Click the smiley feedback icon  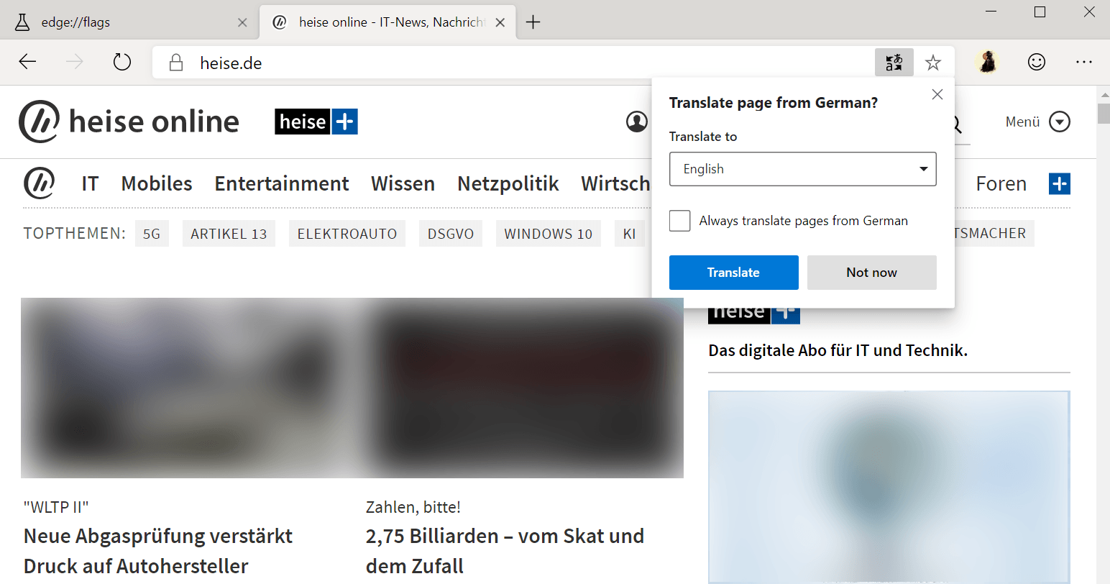(x=1036, y=63)
